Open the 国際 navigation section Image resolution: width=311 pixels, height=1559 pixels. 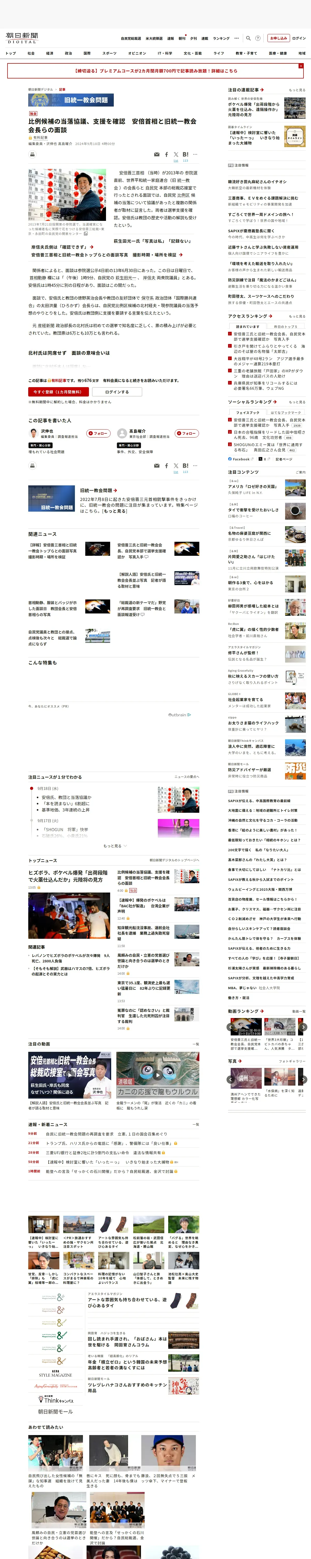[87, 53]
